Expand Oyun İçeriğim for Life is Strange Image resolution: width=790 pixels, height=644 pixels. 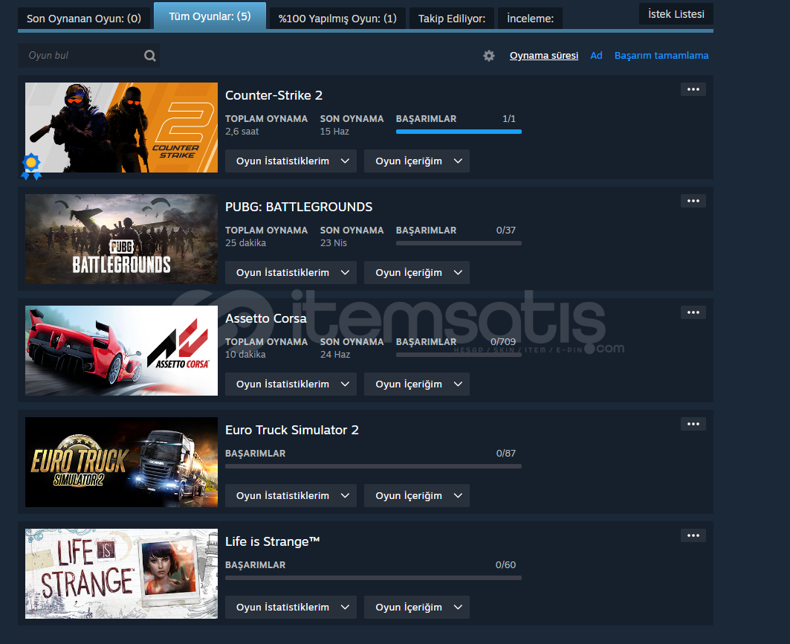(x=417, y=607)
